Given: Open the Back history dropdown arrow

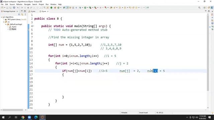Looking at the screenshot, I should click(139, 8).
